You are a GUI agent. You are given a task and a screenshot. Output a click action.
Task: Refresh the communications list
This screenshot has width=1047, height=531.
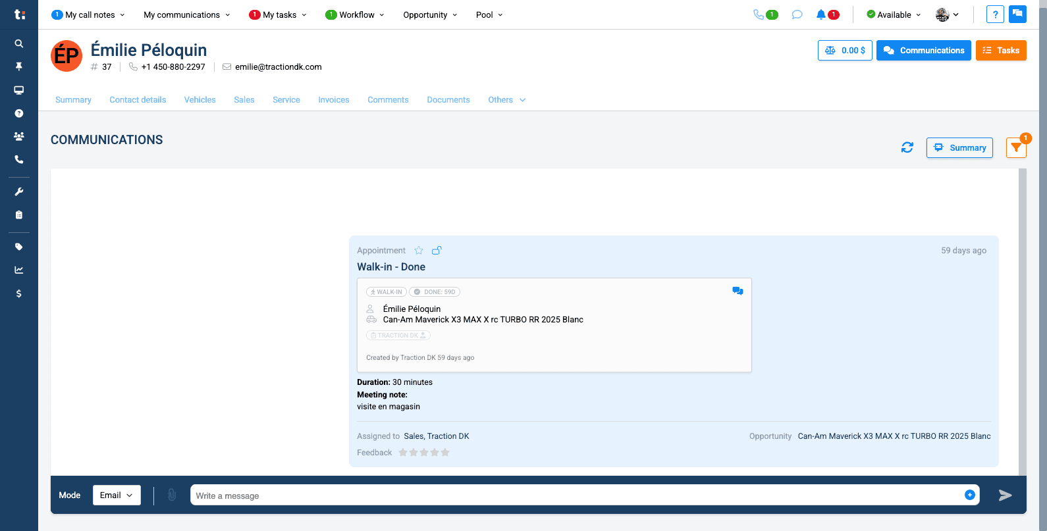tap(907, 147)
